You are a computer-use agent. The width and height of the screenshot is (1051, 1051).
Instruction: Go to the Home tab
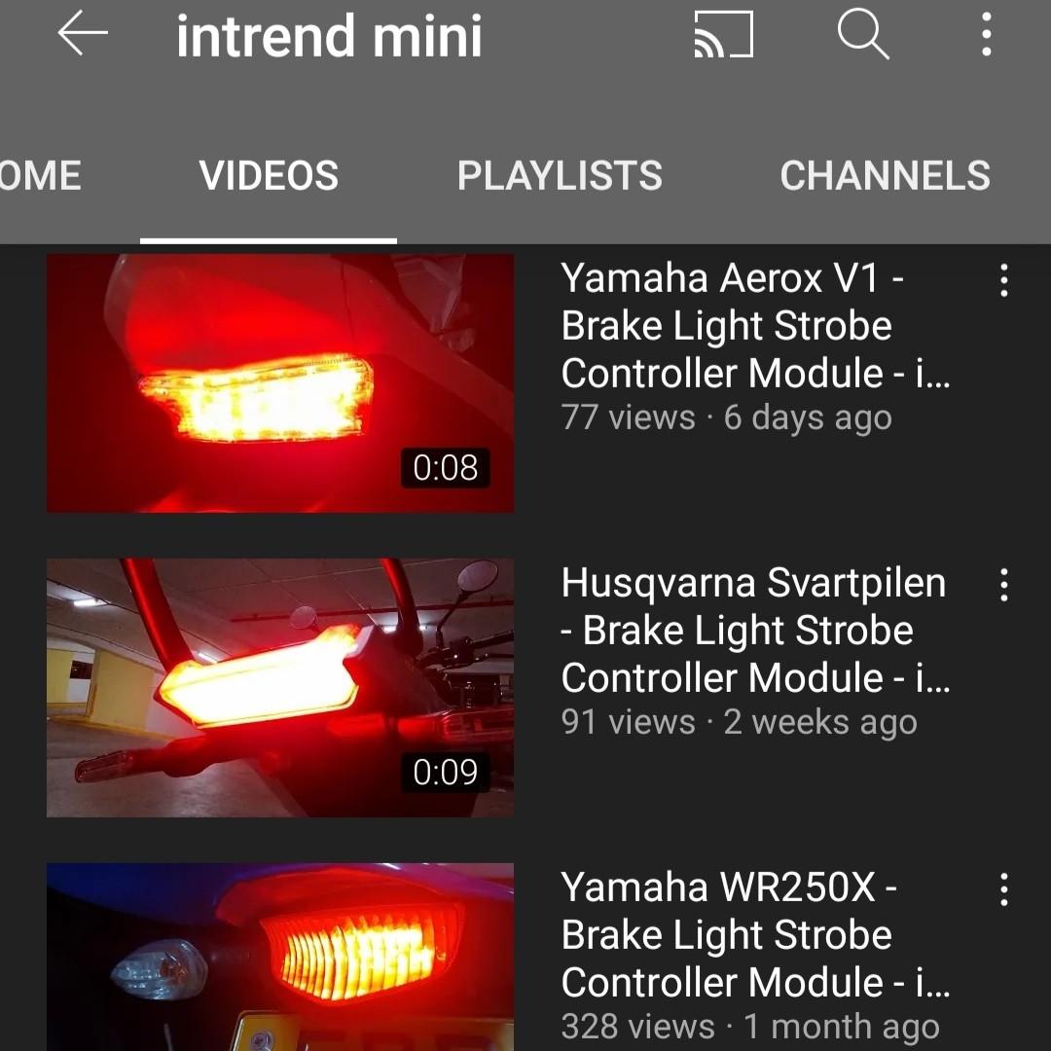click(x=40, y=175)
